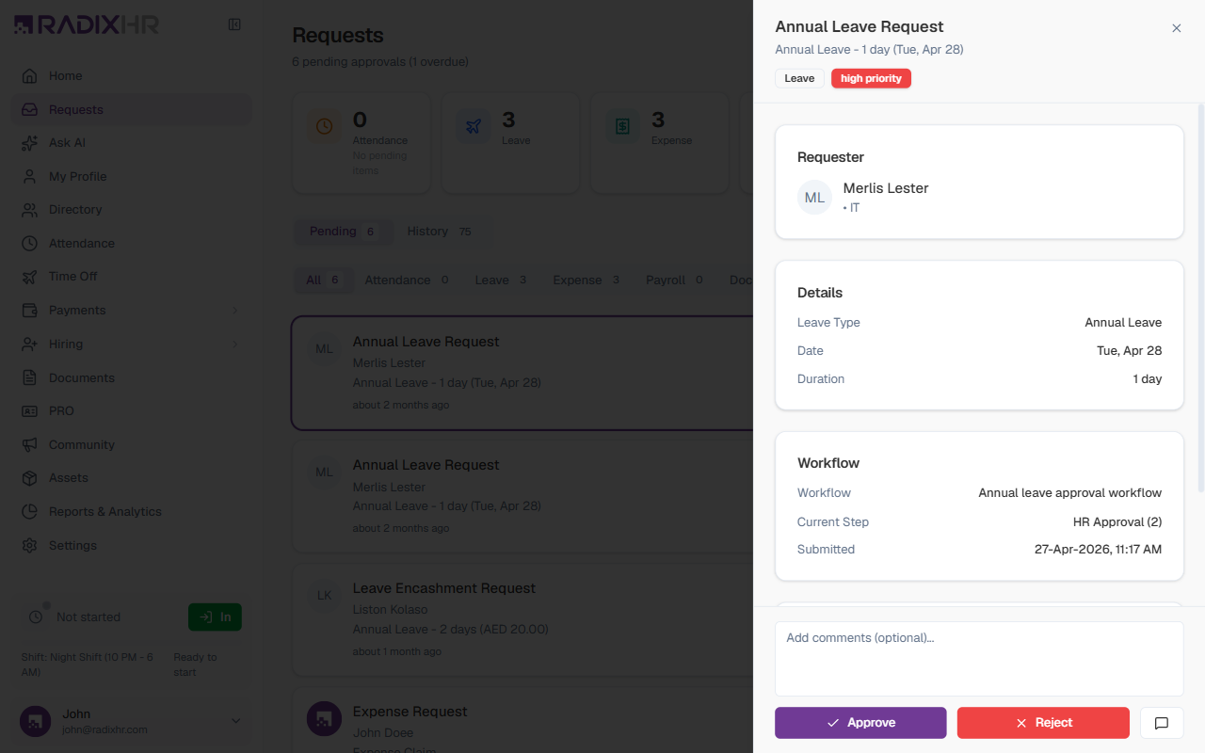The width and height of the screenshot is (1205, 753).
Task: Collapse the sidebar panel icon
Action: point(234,24)
